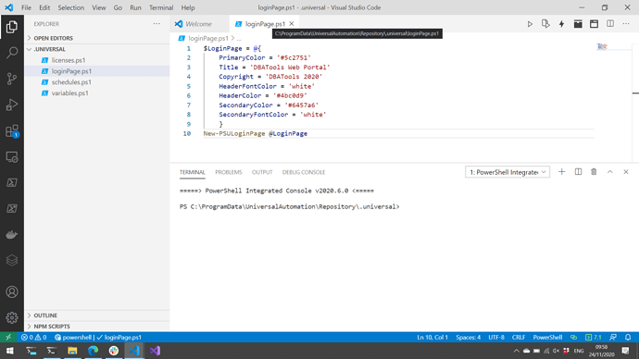Open the Edit menu

tap(44, 7)
